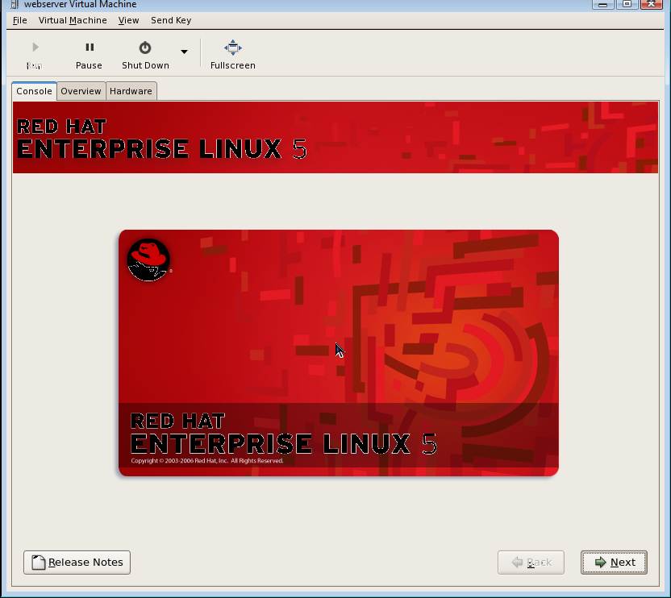Switch to the Console tab
This screenshot has height=598, width=671.
coord(34,91)
